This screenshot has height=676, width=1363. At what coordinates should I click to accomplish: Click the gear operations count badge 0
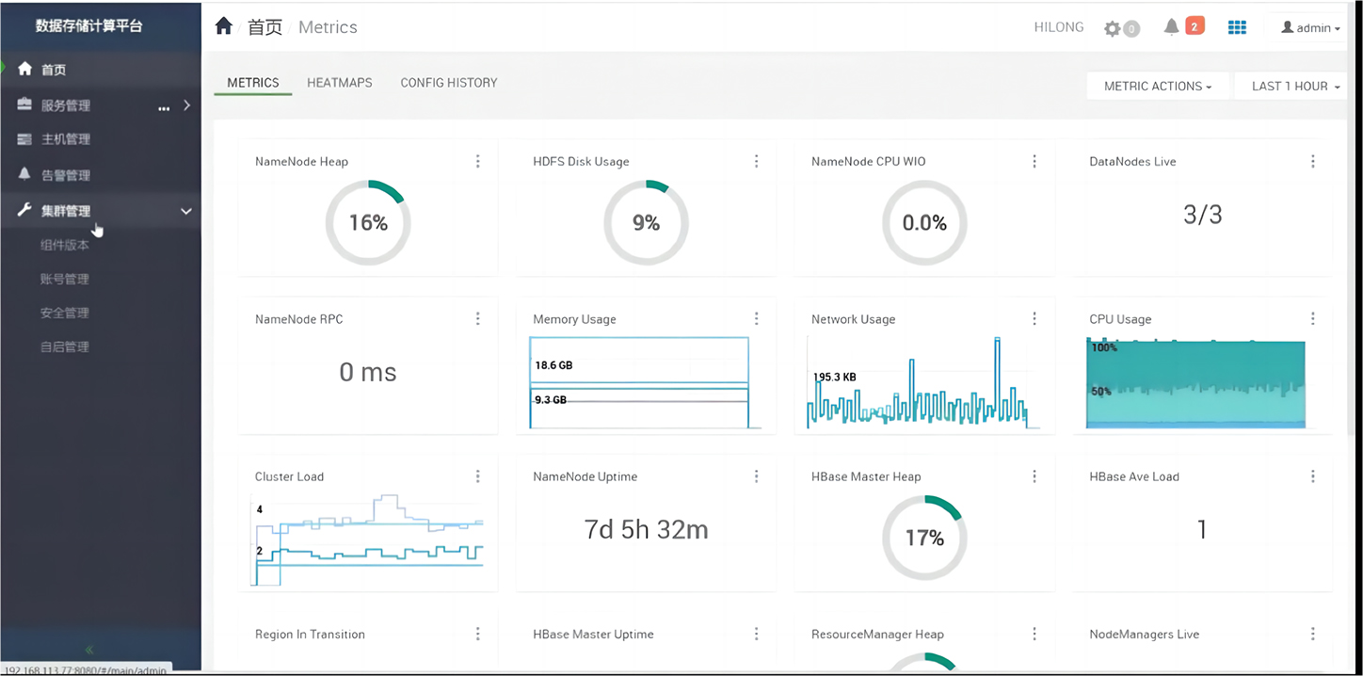pos(1131,29)
